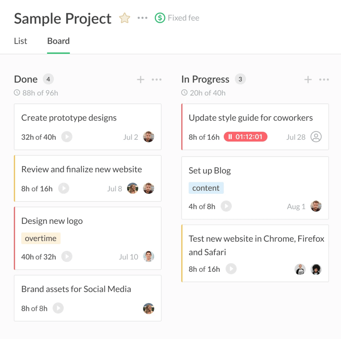Start timer on Review and finalize new website
341x339 pixels.
pyautogui.click(x=64, y=188)
